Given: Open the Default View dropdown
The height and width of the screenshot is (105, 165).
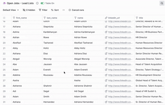Looking at the screenshot, I should pyautogui.click(x=11, y=10).
